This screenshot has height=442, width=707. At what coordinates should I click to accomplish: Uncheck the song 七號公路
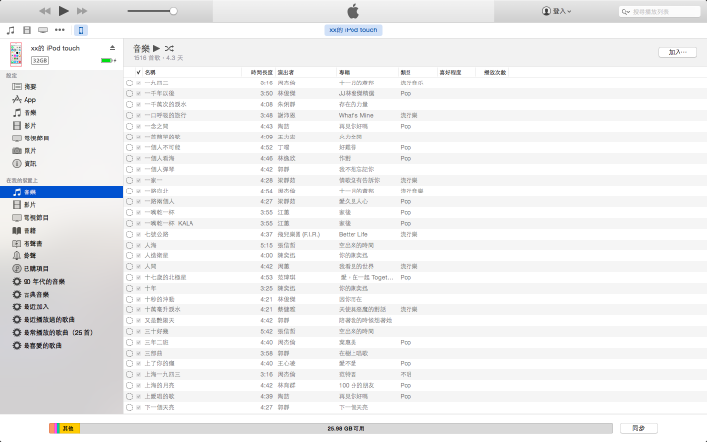point(138,234)
